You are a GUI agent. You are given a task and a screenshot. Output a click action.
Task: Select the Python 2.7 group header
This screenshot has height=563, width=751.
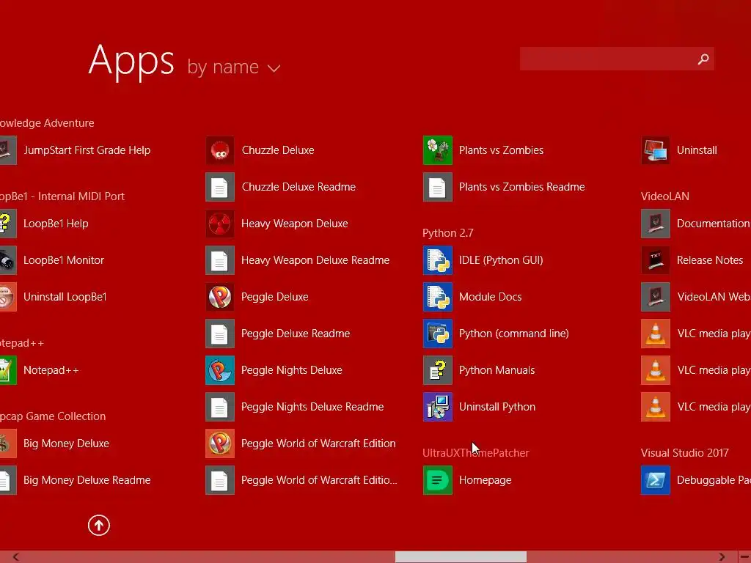[x=448, y=233]
